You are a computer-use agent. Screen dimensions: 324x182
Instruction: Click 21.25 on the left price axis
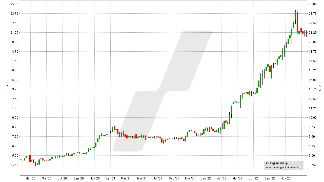tap(15, 32)
